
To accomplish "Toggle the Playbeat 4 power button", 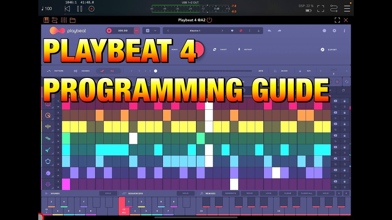I will pyautogui.click(x=209, y=20).
